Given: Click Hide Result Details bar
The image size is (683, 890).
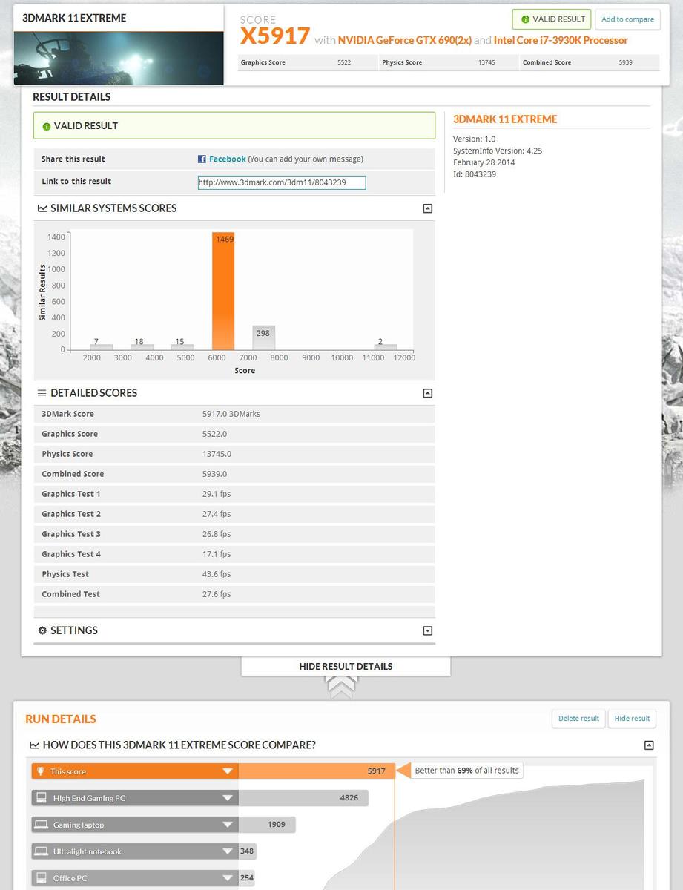Looking at the screenshot, I should click(x=346, y=666).
